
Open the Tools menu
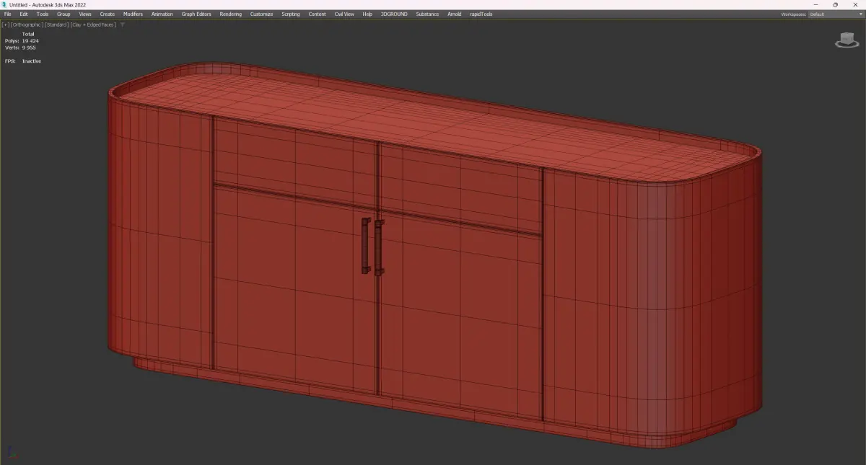click(43, 14)
